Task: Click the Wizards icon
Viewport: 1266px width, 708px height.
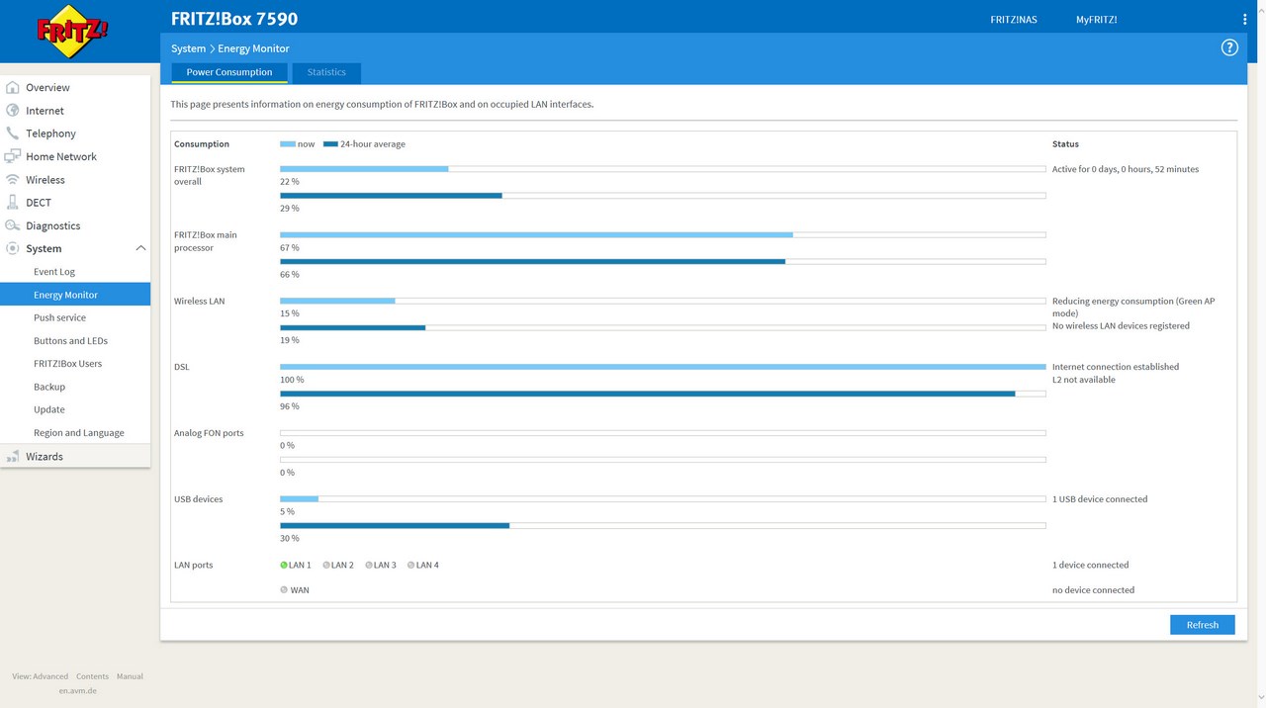Action: (13, 456)
